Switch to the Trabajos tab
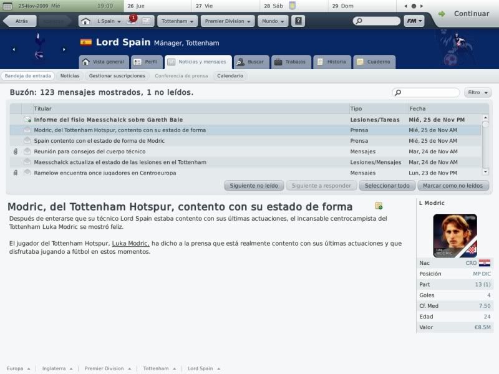Image resolution: width=499 pixels, height=374 pixels. click(x=291, y=62)
